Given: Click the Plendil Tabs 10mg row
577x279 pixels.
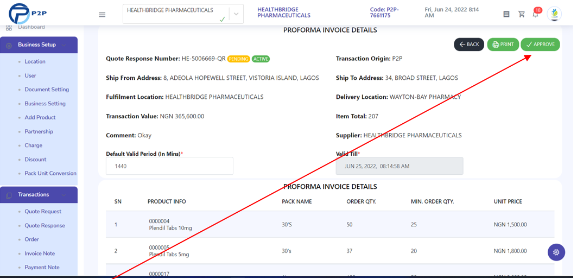Looking at the screenshot, I should (x=330, y=224).
